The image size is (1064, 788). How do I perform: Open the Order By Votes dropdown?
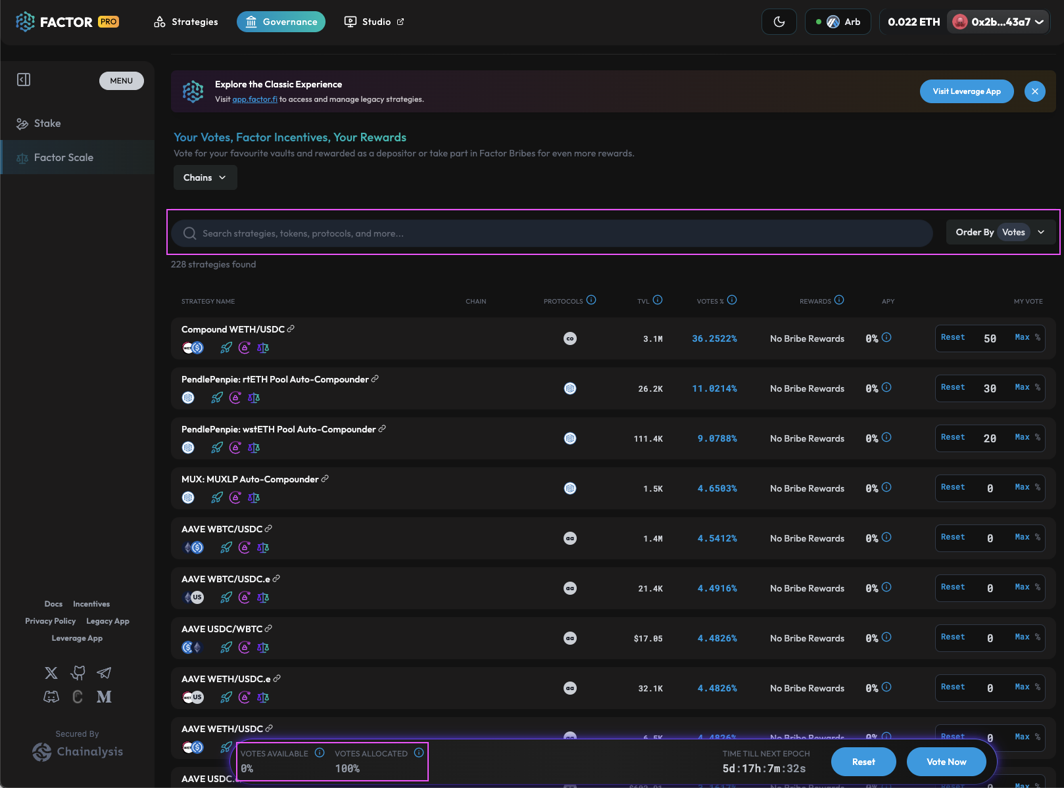1000,232
